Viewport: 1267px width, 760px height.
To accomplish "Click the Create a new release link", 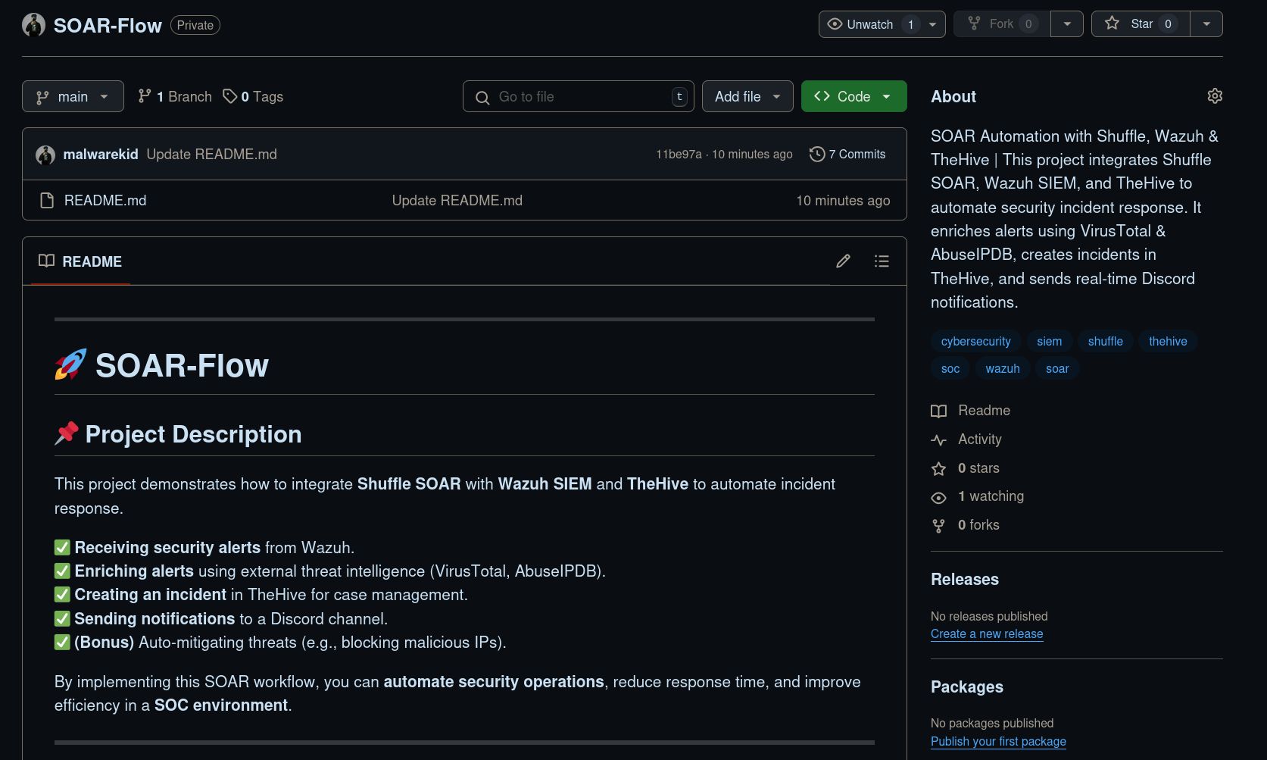I will point(986,633).
